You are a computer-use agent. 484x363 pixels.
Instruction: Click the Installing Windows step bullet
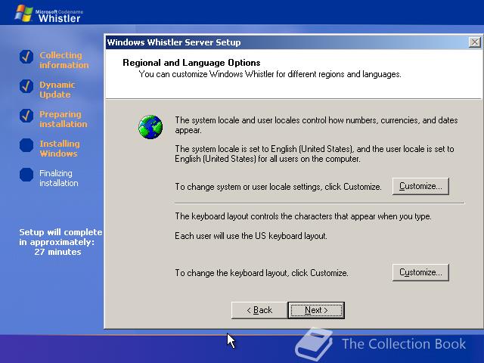point(26,145)
